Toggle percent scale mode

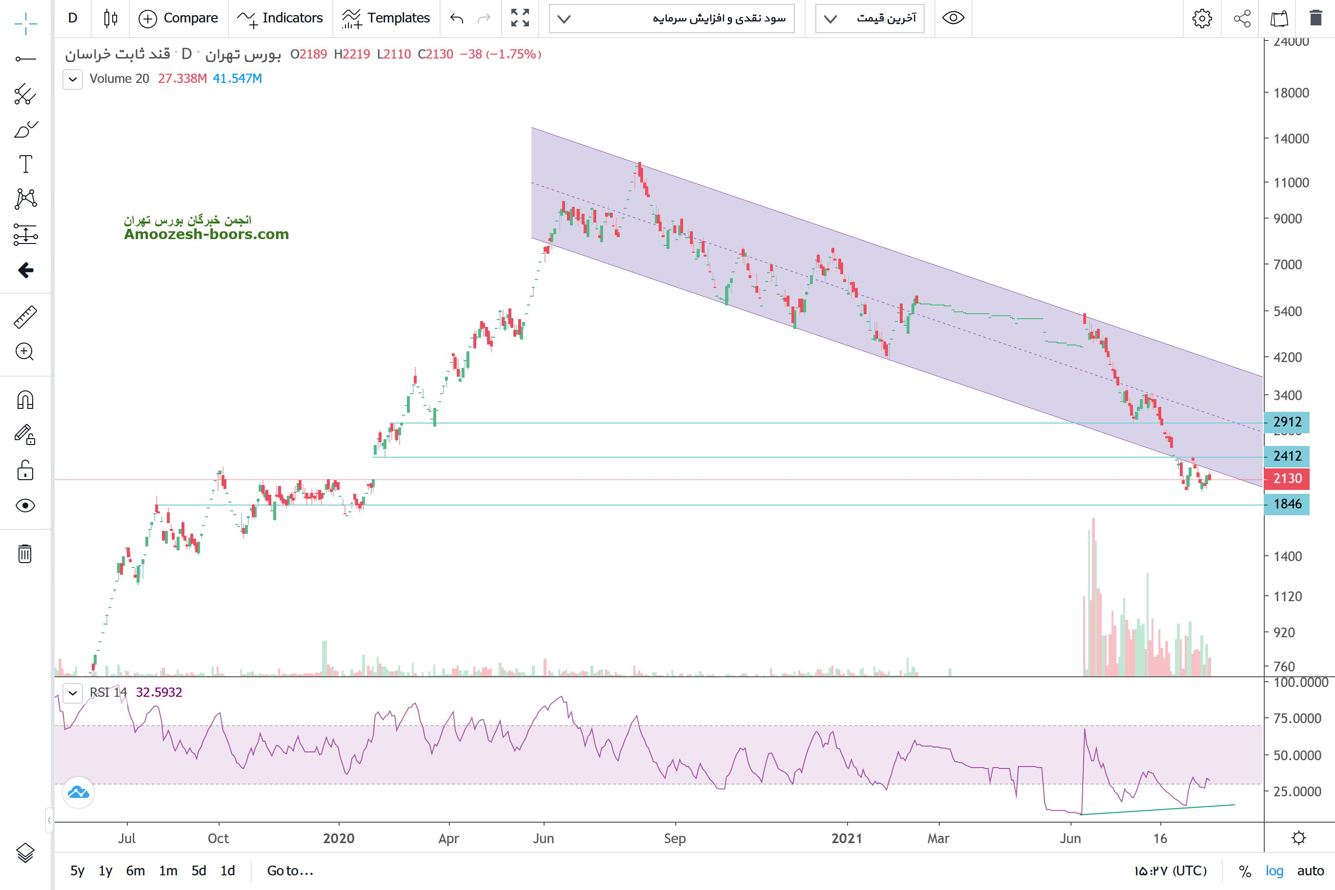(x=1244, y=870)
